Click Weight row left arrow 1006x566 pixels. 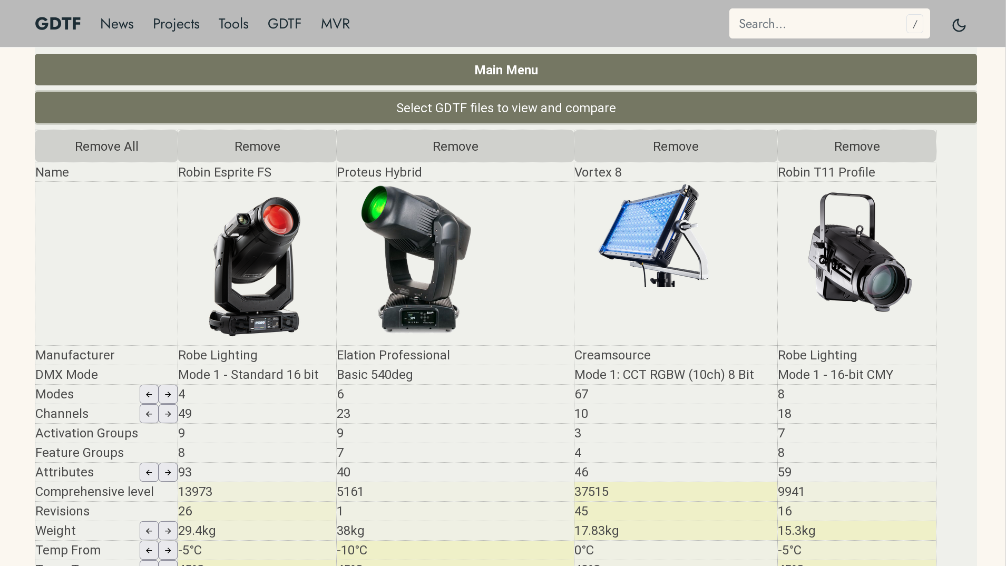pyautogui.click(x=149, y=531)
